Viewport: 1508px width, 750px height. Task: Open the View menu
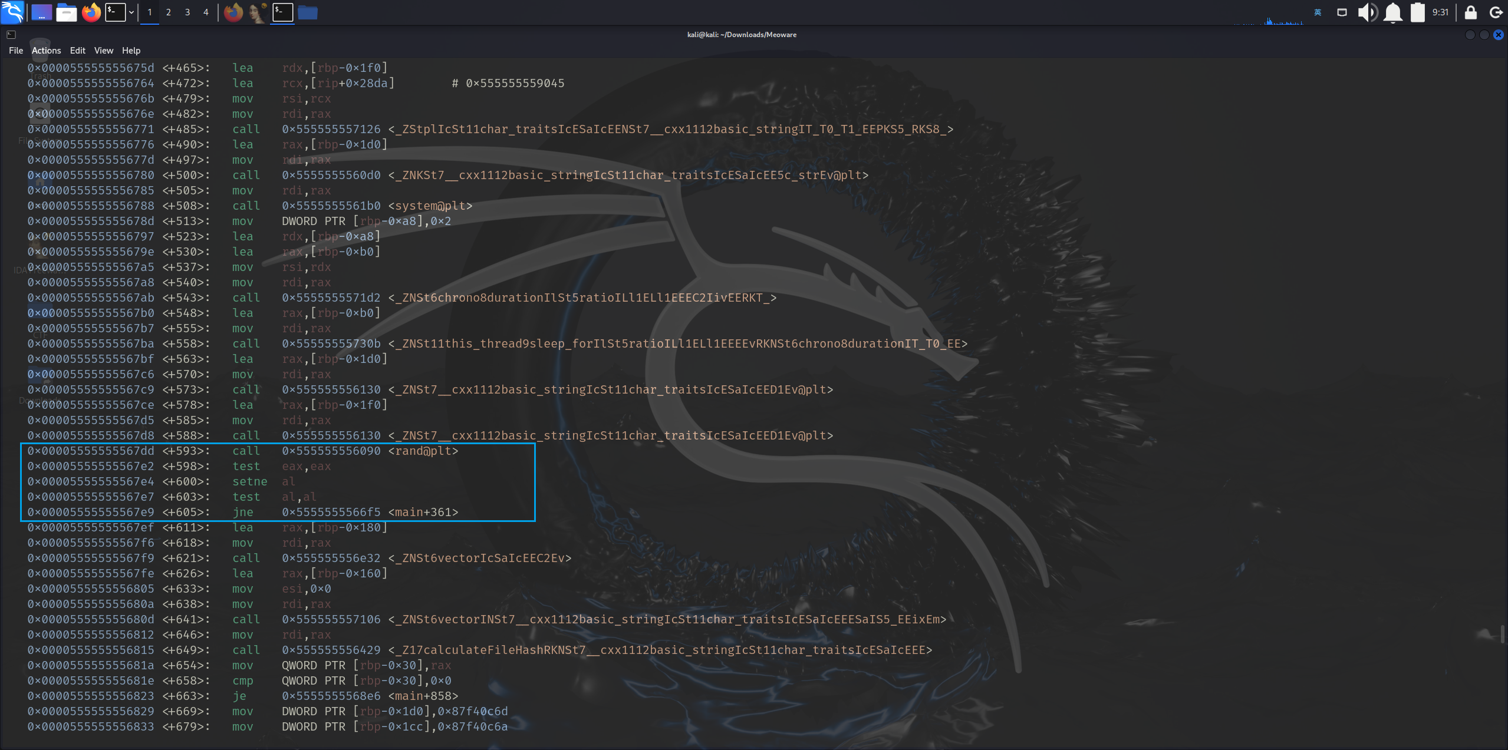(103, 50)
